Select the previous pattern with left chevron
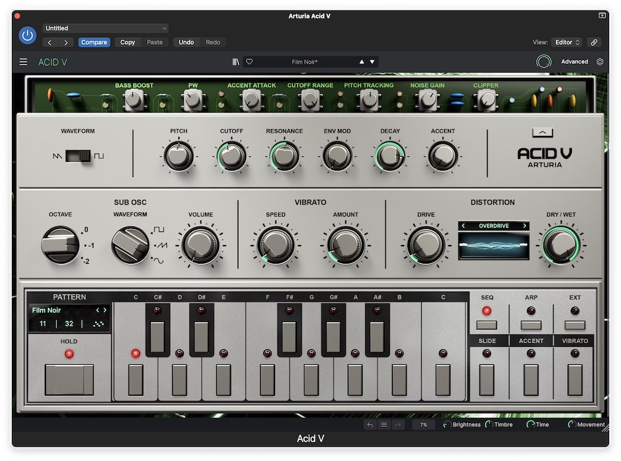This screenshot has height=461, width=621. pyautogui.click(x=98, y=310)
